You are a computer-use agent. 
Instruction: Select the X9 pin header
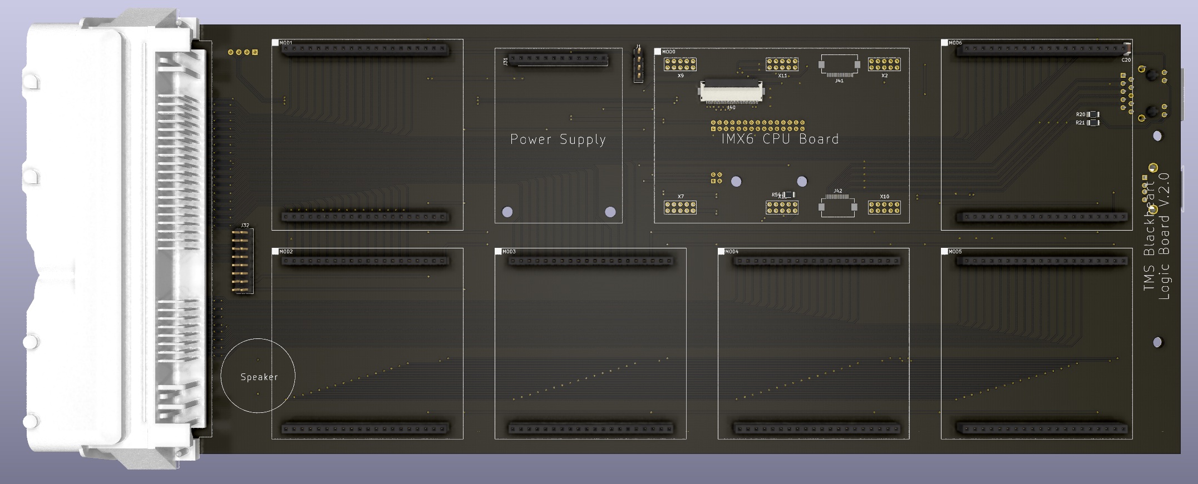coord(680,64)
